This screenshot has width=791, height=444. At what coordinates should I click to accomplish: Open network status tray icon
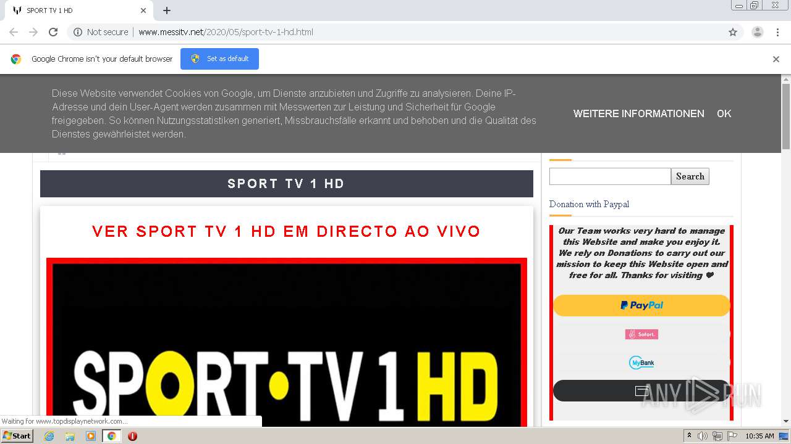tap(717, 436)
